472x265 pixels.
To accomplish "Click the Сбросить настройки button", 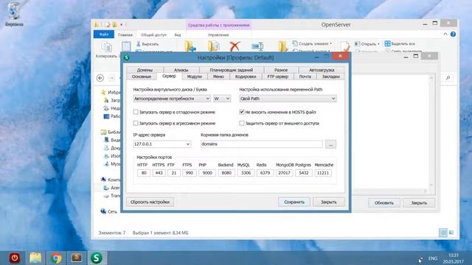I will click(x=150, y=202).
